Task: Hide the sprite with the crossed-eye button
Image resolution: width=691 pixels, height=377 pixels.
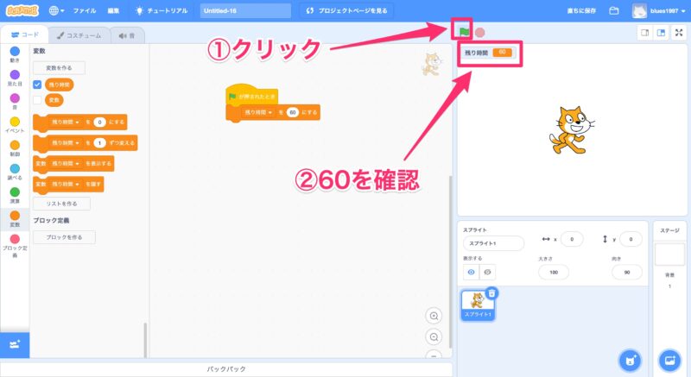Action: (488, 272)
